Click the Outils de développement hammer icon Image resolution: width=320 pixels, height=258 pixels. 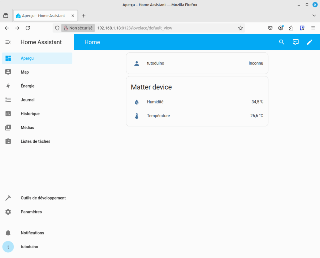coord(8,198)
